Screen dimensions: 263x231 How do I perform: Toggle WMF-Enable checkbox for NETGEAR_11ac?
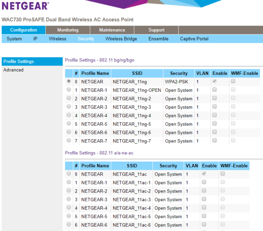pyautogui.click(x=223, y=174)
